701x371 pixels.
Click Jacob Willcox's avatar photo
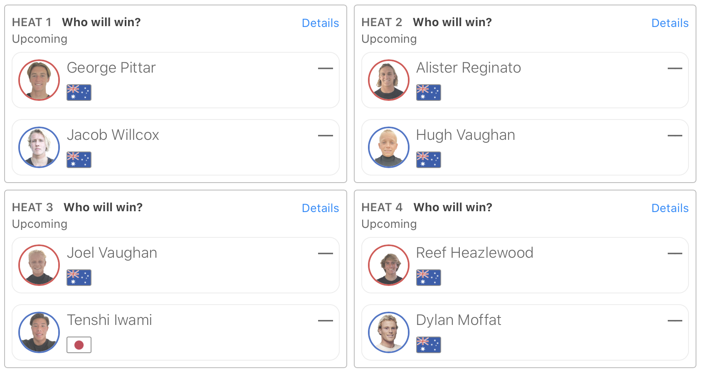39,147
